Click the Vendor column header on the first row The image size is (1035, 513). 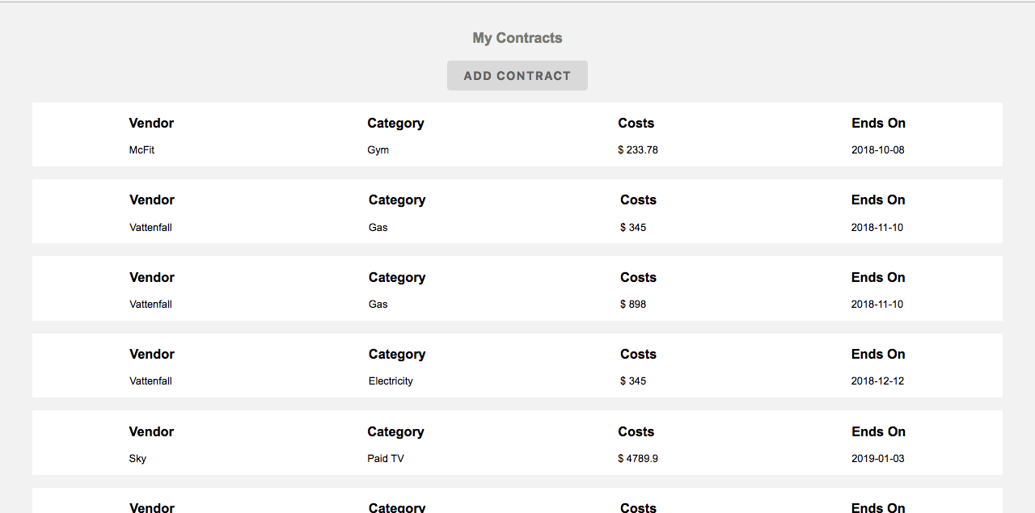[x=151, y=123]
